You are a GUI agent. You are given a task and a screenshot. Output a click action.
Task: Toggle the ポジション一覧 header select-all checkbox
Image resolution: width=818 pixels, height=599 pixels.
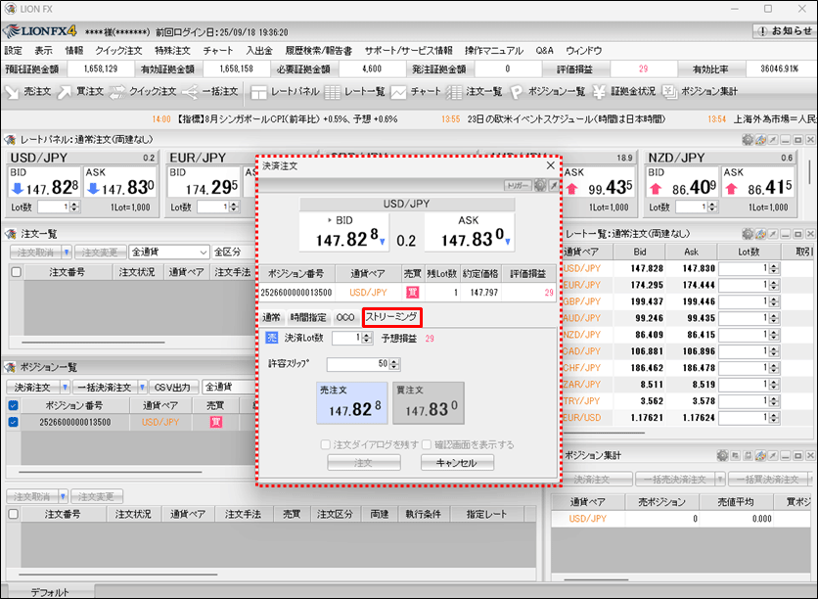[x=15, y=405]
